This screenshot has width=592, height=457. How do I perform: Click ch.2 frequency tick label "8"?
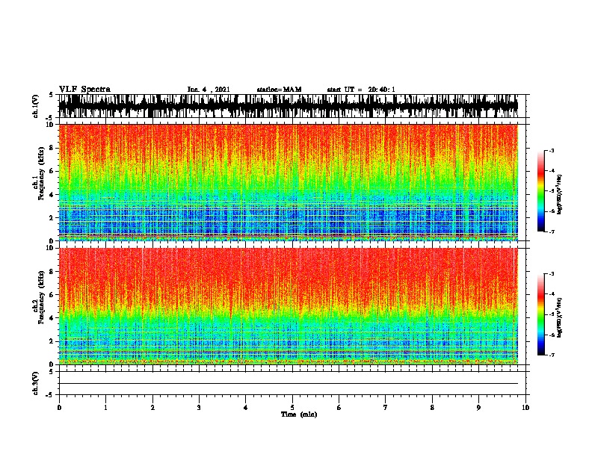(53, 272)
